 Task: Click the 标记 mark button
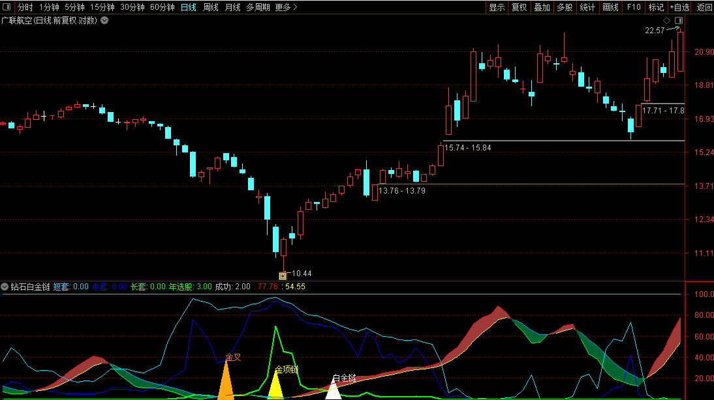(x=656, y=7)
